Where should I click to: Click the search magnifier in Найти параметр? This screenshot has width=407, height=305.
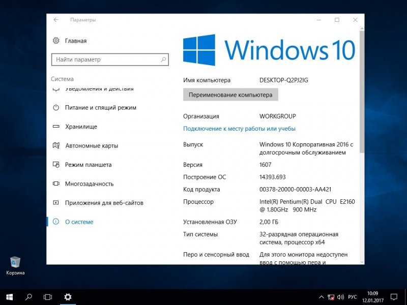[163, 59]
